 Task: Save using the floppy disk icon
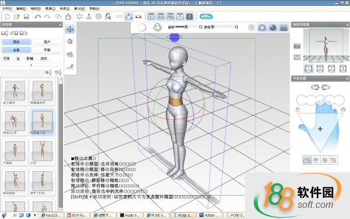[x=26, y=16]
